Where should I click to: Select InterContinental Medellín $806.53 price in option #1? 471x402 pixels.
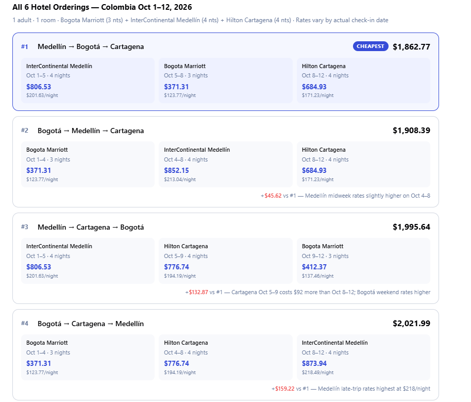(39, 87)
